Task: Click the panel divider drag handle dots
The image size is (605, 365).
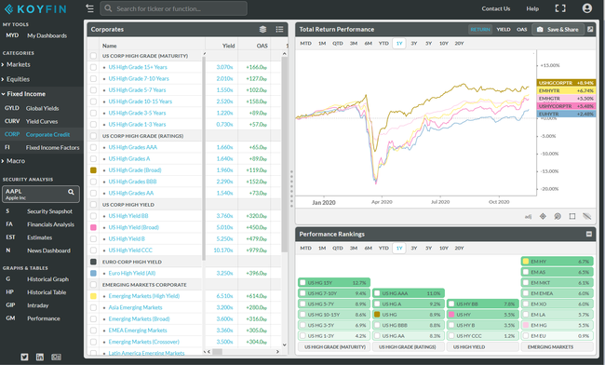Action: (x=291, y=188)
